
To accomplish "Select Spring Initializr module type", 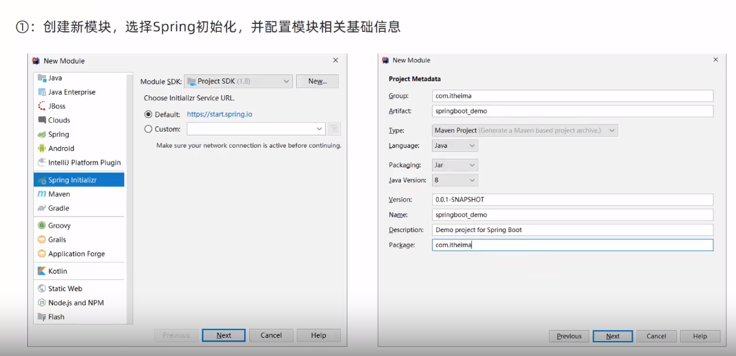I will pyautogui.click(x=79, y=180).
